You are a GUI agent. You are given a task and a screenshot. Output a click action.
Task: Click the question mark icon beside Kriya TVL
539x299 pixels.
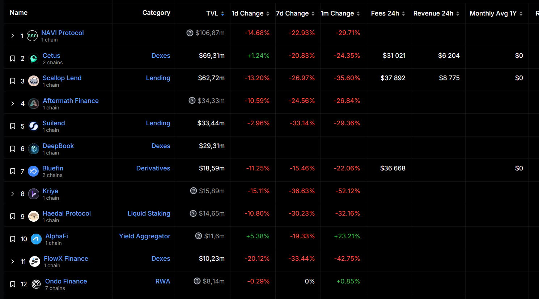(x=194, y=191)
